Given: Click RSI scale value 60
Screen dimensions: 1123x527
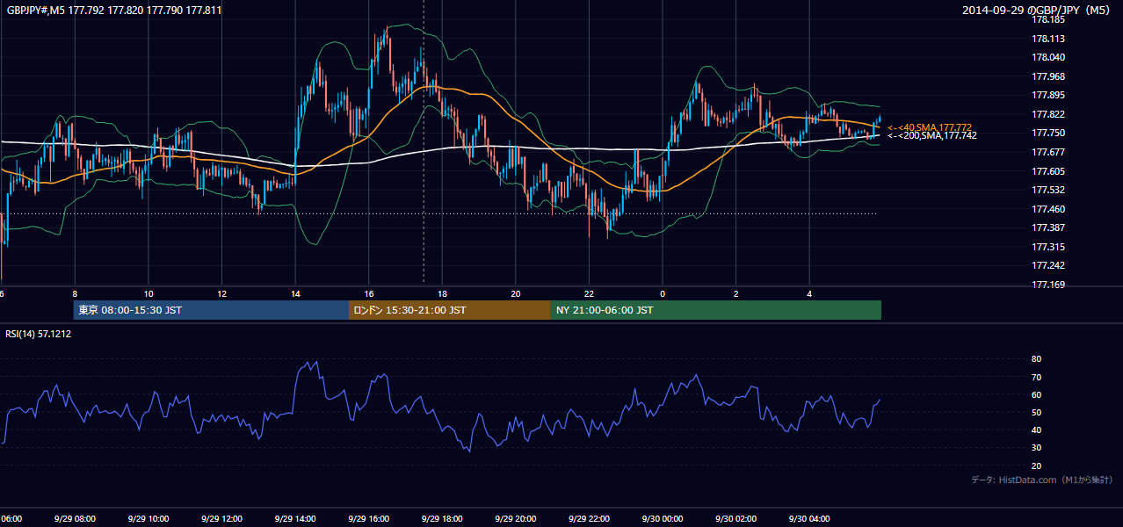Looking at the screenshot, I should 1036,394.
